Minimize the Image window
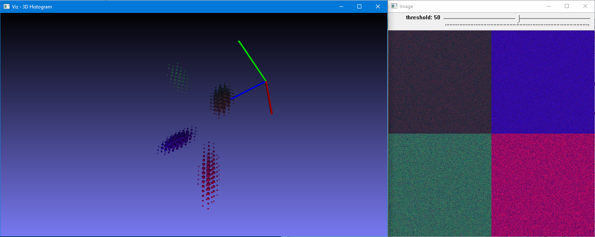This screenshot has width=595, height=237. (548, 6)
